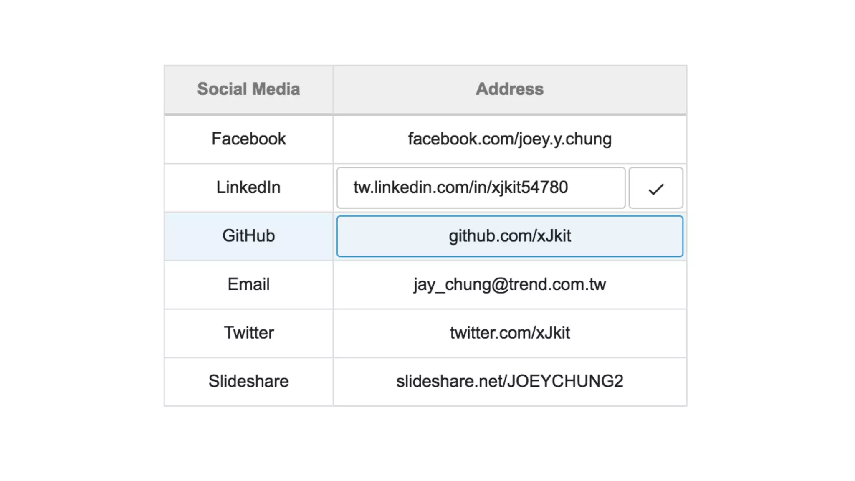855x481 pixels.
Task: Edit the jay_chung@trend.com.tw address cell
Action: pyautogui.click(x=509, y=284)
